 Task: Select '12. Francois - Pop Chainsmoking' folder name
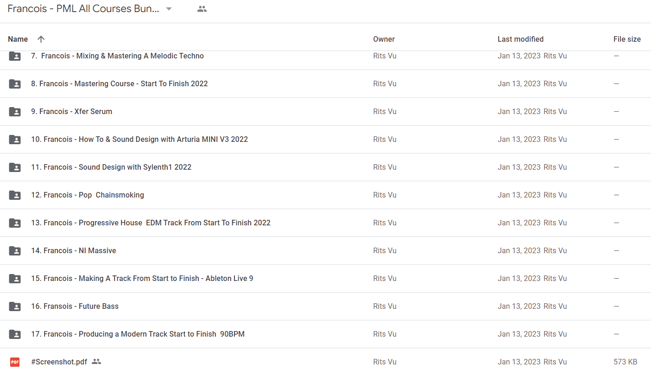coord(88,195)
